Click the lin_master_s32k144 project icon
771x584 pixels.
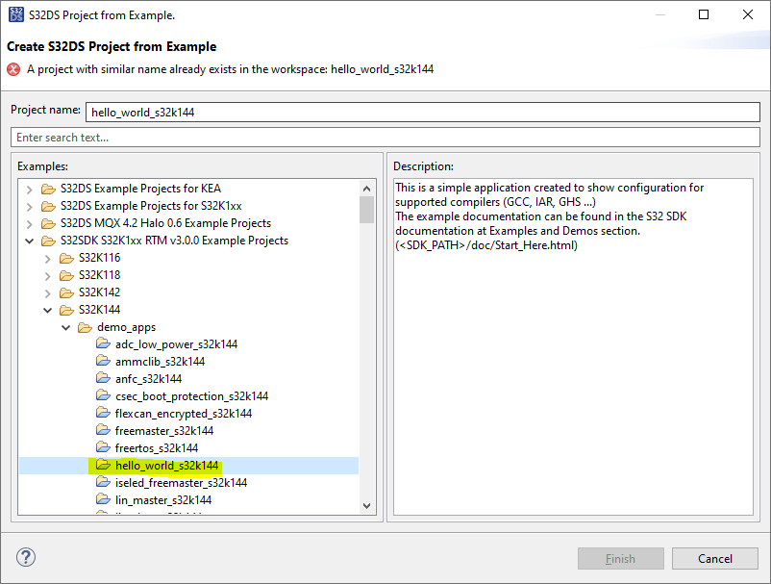click(103, 499)
